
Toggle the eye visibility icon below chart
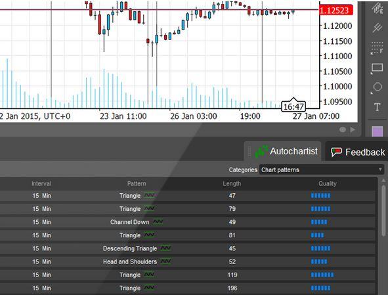(343, 129)
